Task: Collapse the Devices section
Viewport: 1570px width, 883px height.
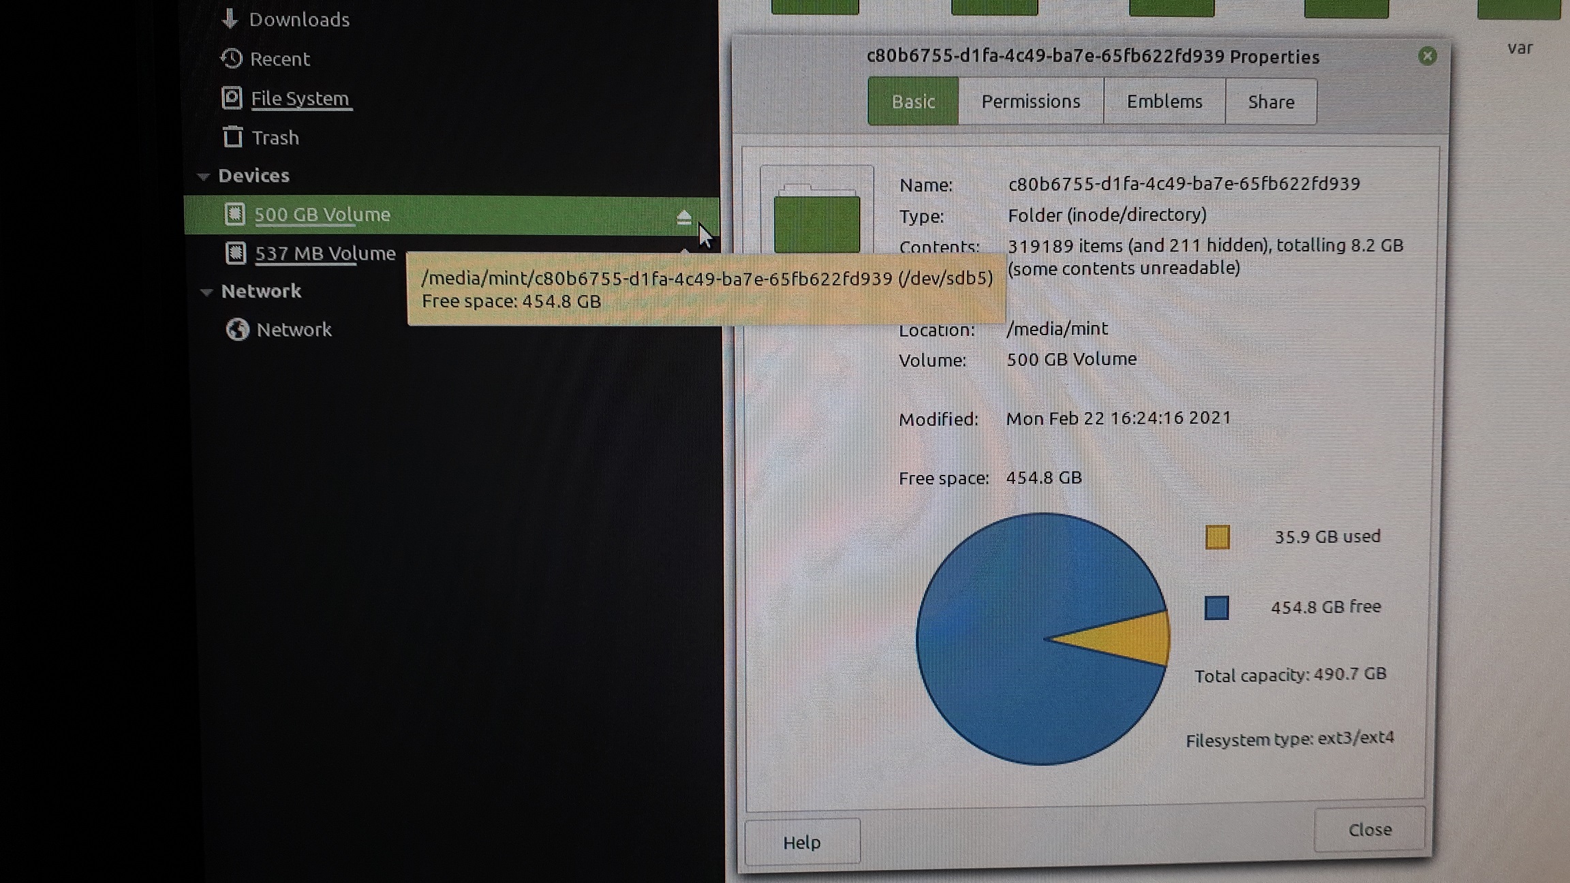Action: 203,176
